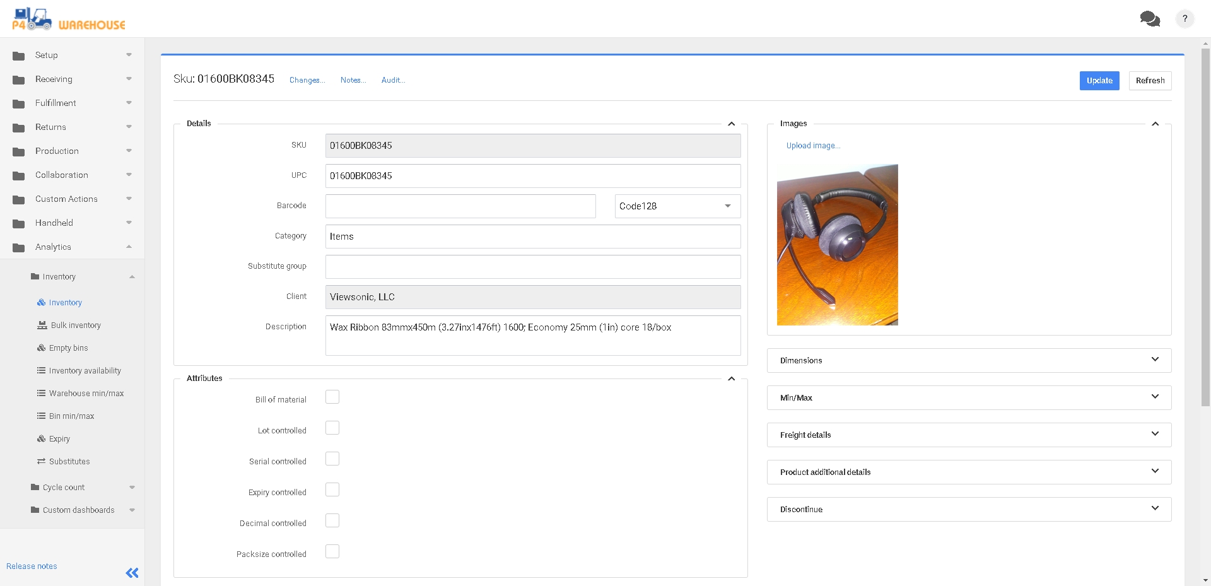The image size is (1211, 586).
Task: Click the headset product image thumbnail
Action: (x=837, y=245)
